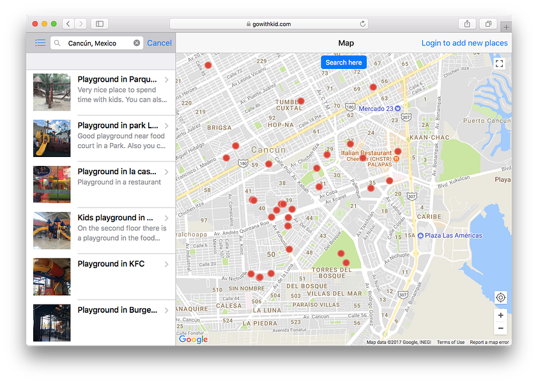Open a new tab with plus button
This screenshot has width=538, height=383.
point(506,27)
